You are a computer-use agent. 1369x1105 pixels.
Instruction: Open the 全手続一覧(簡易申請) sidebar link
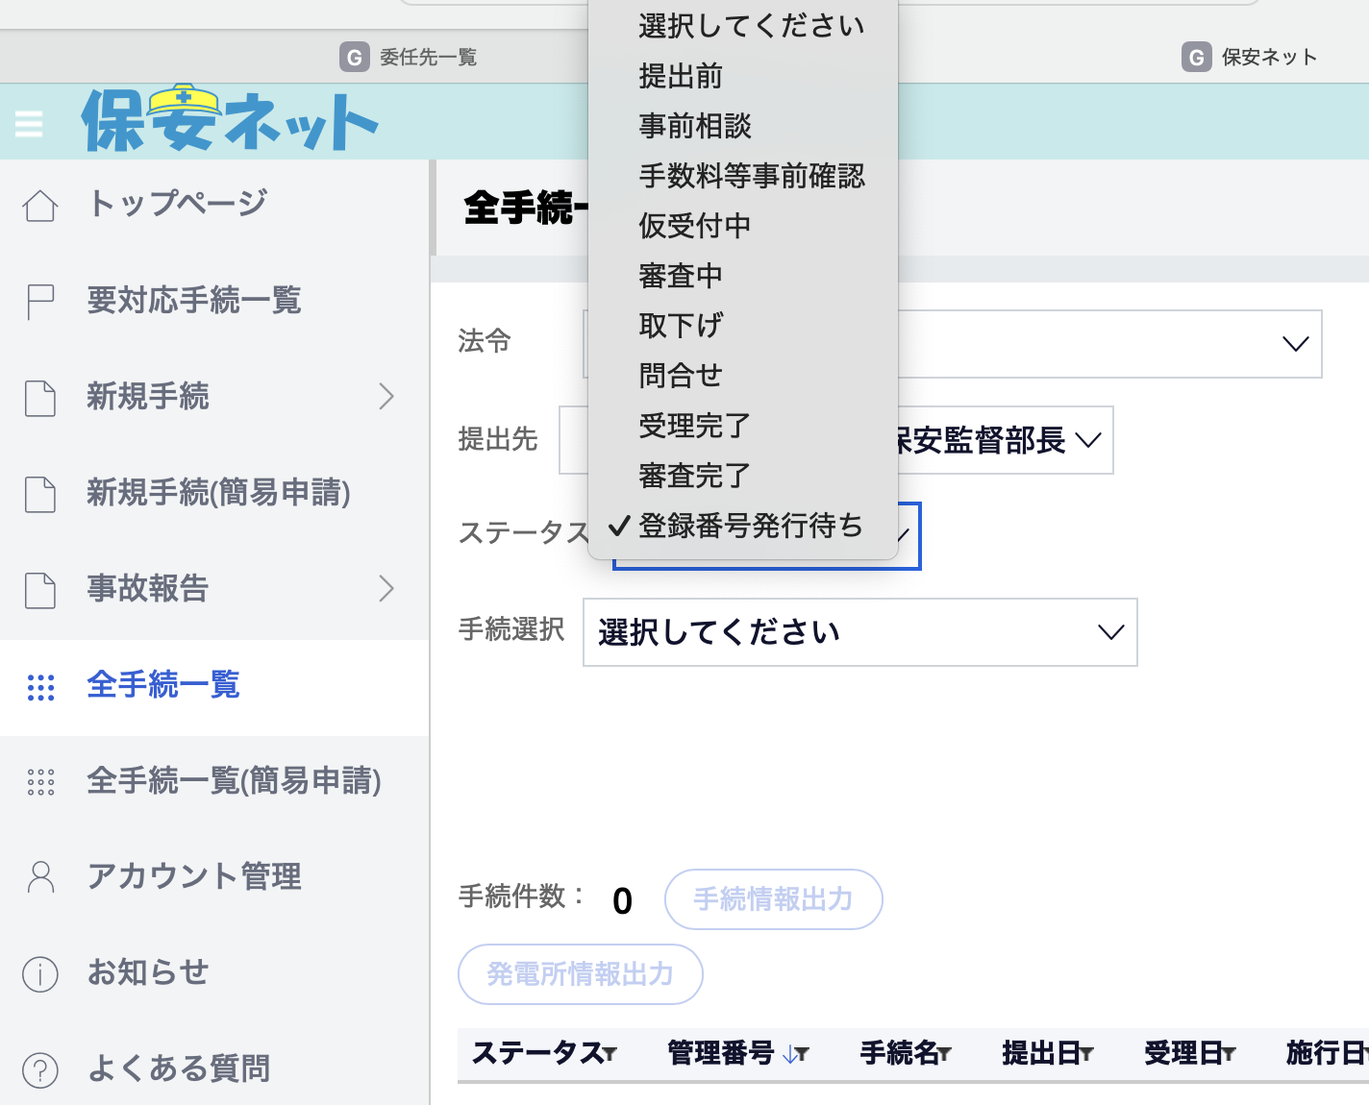click(234, 781)
